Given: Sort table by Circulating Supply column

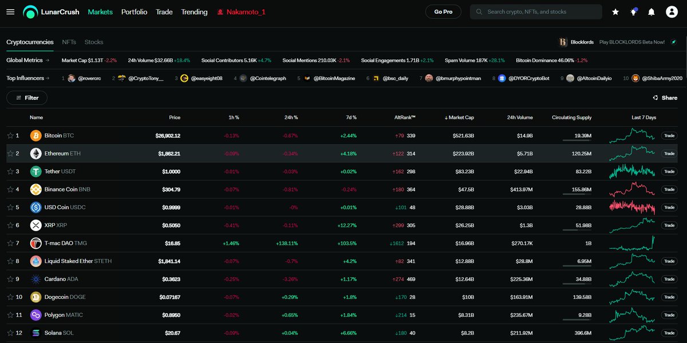Looking at the screenshot, I should point(572,117).
